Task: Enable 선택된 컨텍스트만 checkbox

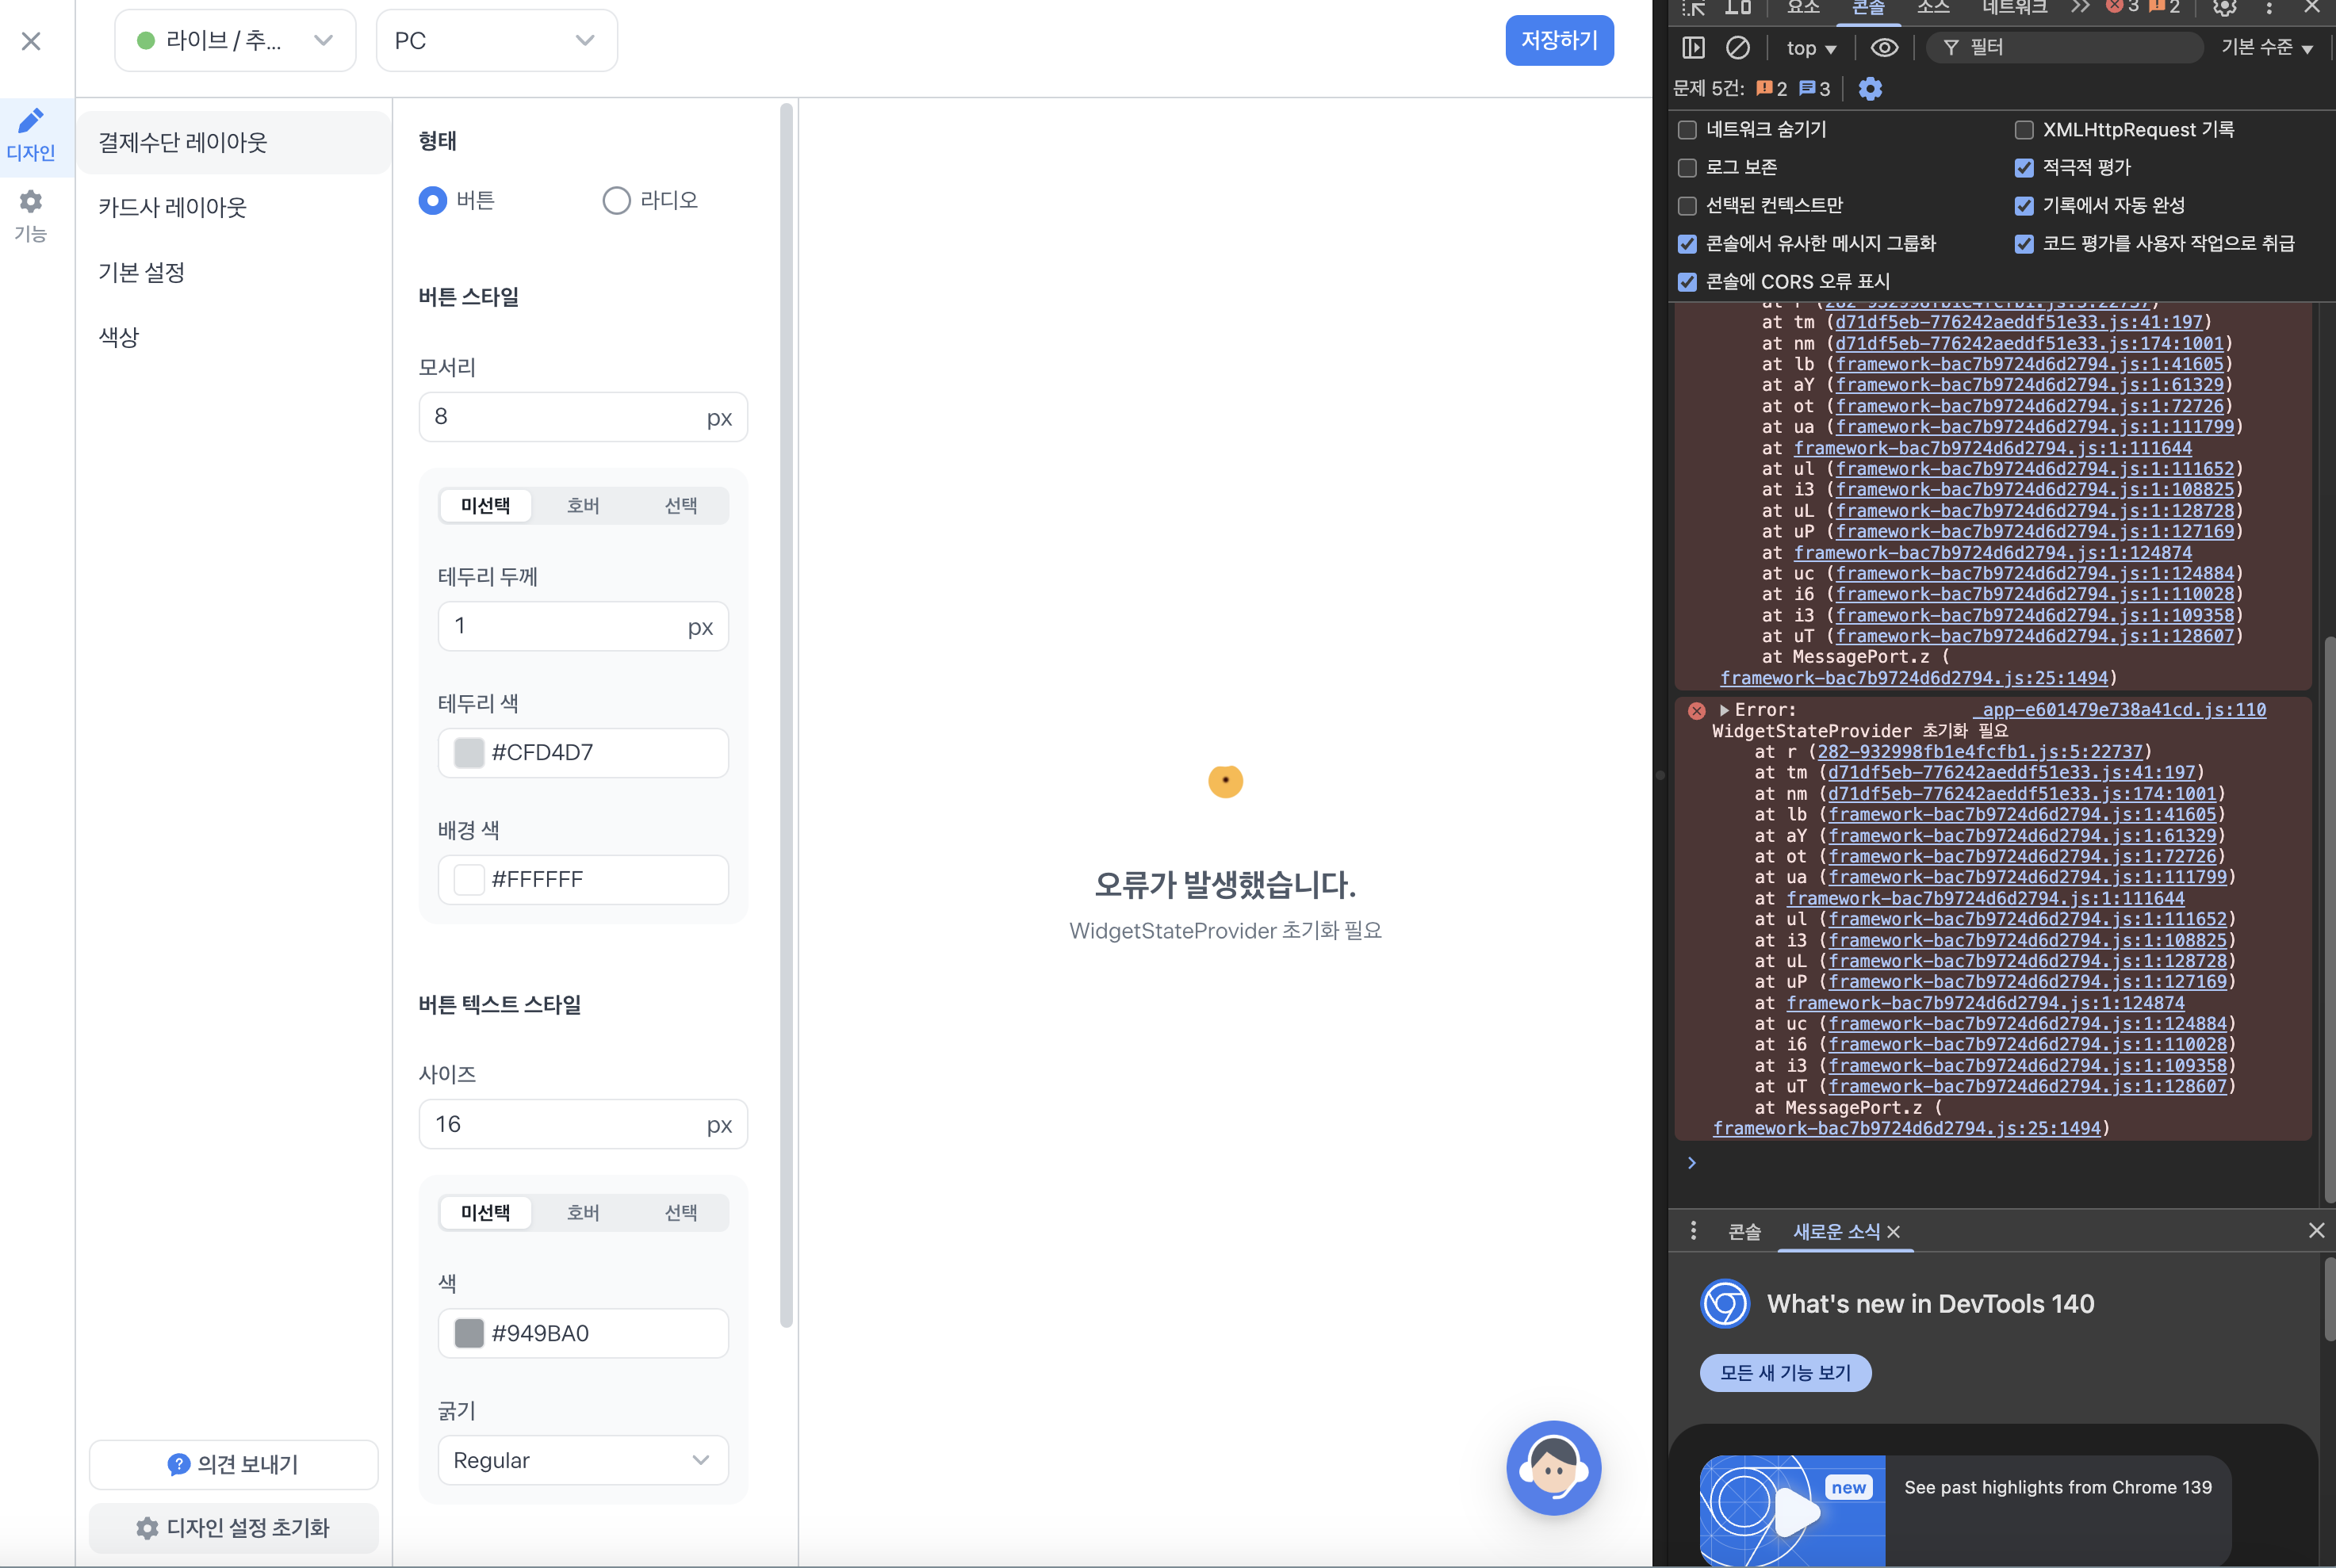Action: point(1687,206)
